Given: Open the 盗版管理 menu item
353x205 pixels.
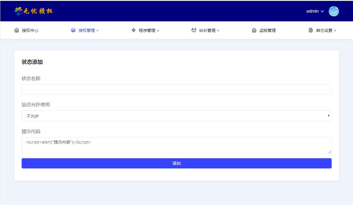Looking at the screenshot, I should (x=267, y=30).
